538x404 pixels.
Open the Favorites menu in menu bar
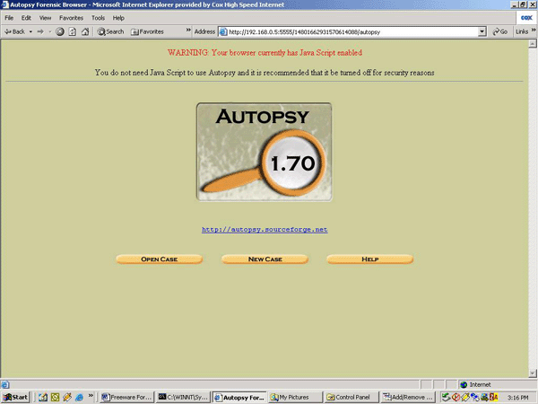click(71, 18)
